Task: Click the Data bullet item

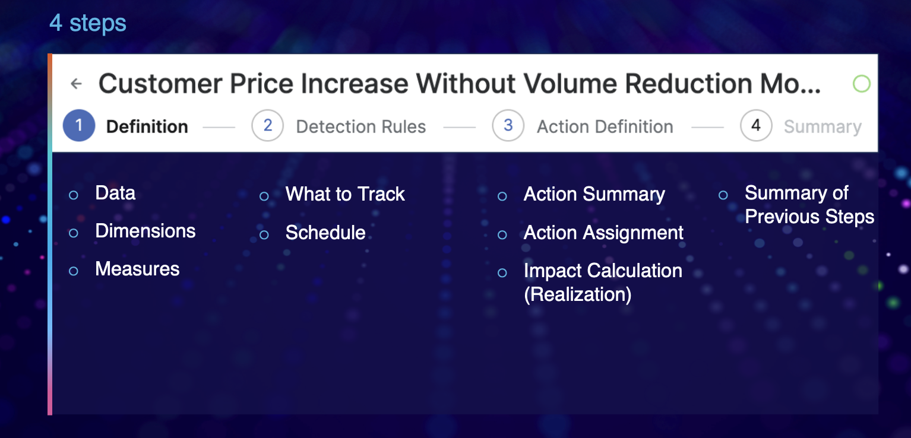Action: 115,193
